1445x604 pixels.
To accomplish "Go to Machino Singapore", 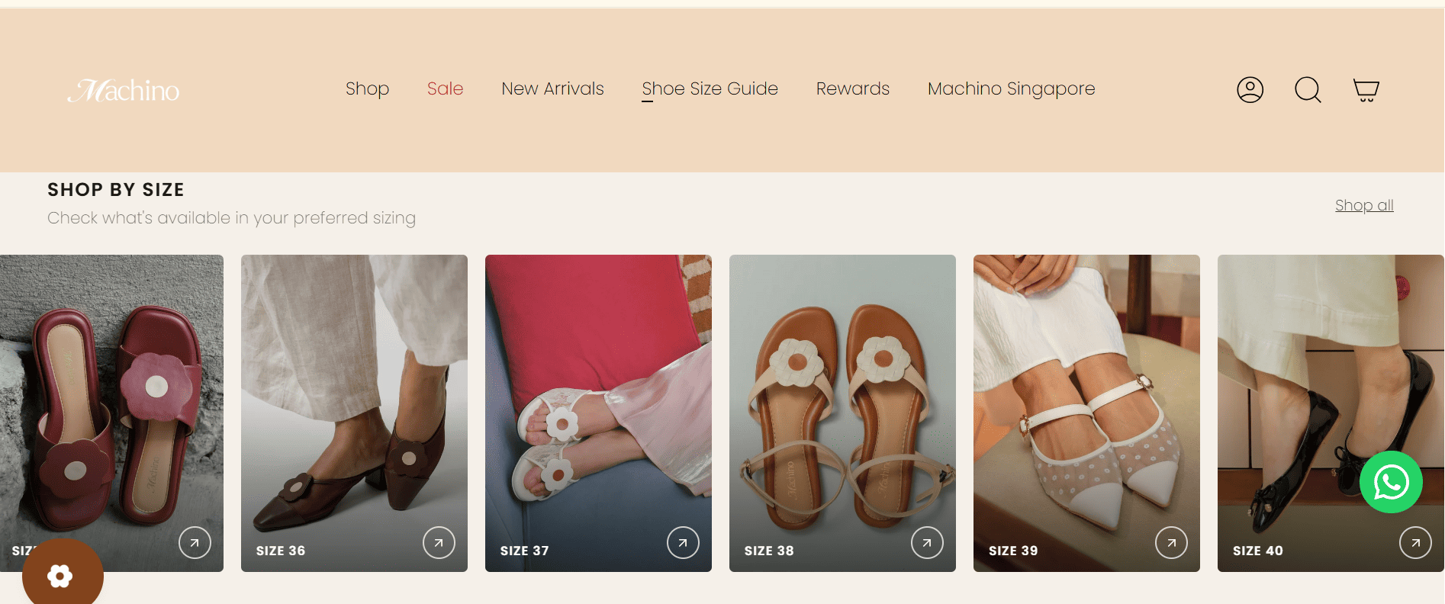I will [x=1011, y=88].
